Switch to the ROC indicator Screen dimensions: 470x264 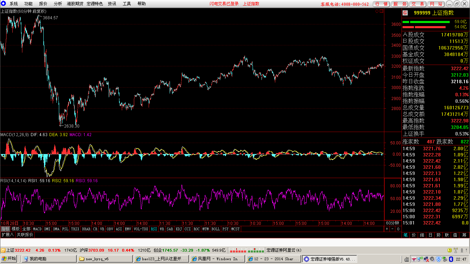pyautogui.click(x=197, y=229)
